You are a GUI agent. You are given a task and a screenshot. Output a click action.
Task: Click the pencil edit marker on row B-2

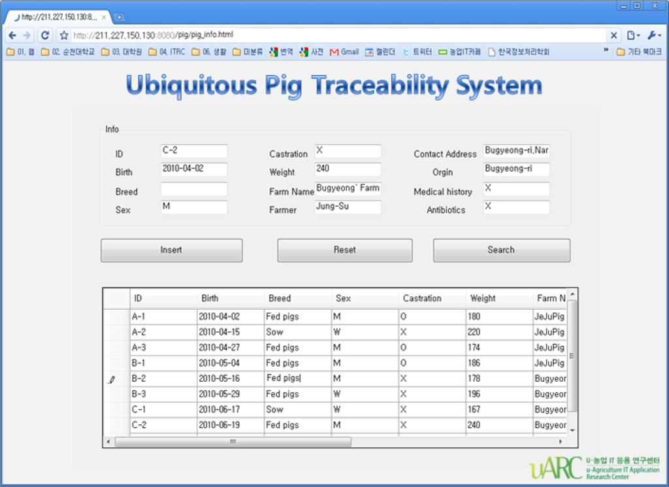click(112, 379)
